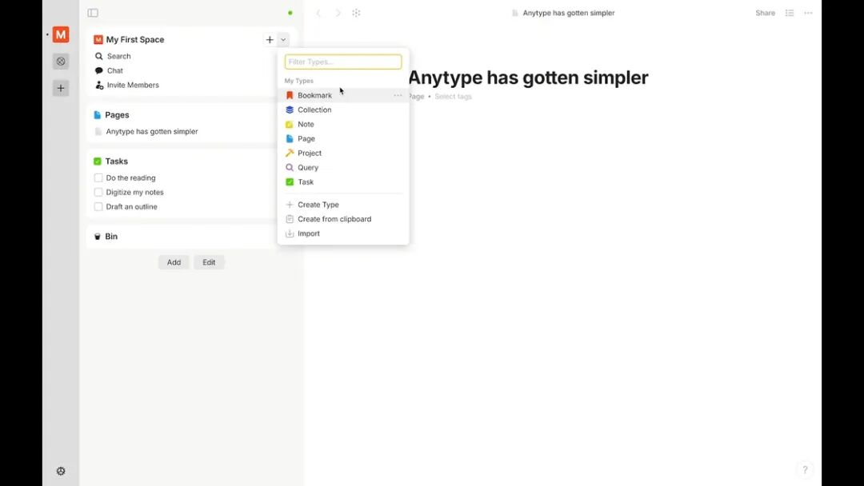Pick Project from the type list
This screenshot has height=486, width=864.
[x=343, y=153]
